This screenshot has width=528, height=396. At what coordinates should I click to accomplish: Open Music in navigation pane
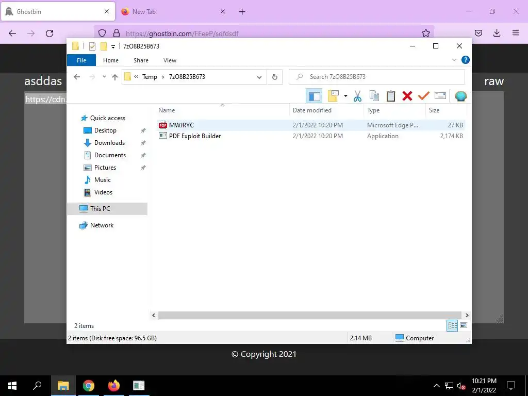102,180
